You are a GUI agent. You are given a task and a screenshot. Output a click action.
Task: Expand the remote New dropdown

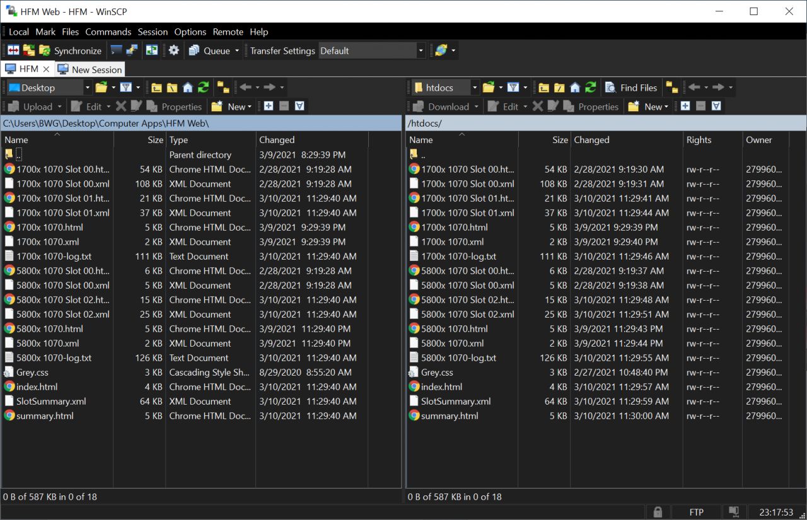[x=666, y=107]
